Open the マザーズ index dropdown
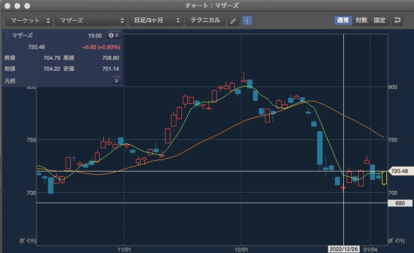This screenshot has height=253, width=414. [90, 20]
